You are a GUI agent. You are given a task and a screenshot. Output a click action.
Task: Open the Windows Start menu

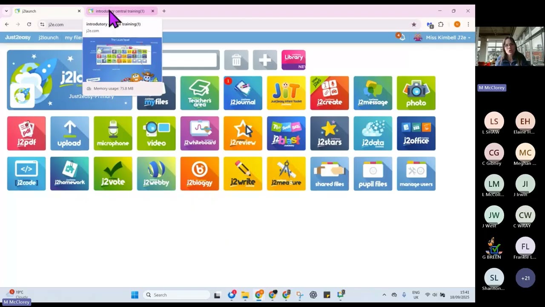click(135, 295)
